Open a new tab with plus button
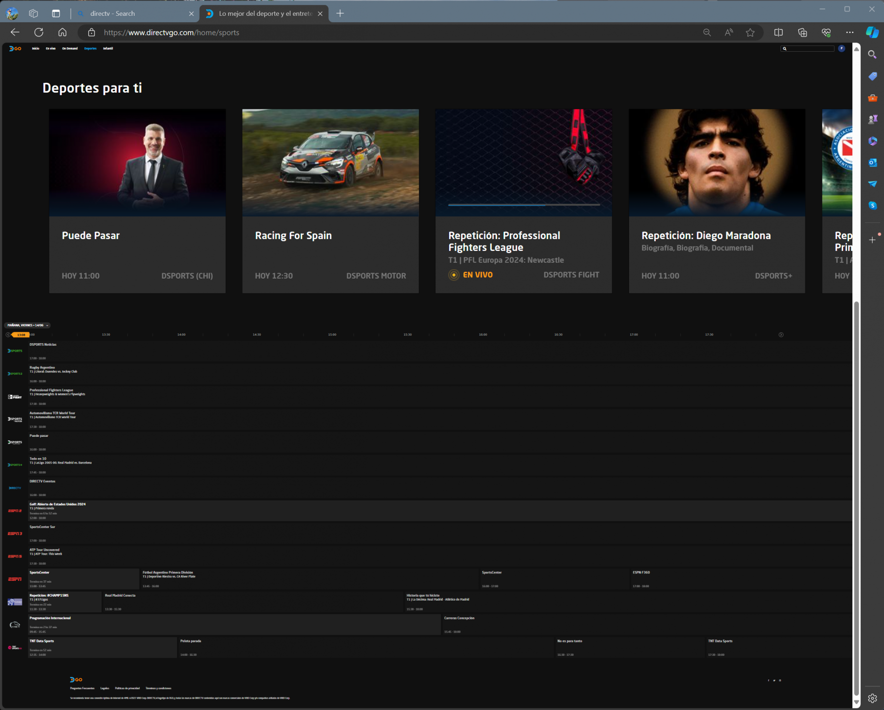 [x=340, y=14]
